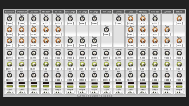Adjust the Bassdrum Velocity knob
The width and height of the screenshot is (189, 106).
pyautogui.click(x=10, y=53)
